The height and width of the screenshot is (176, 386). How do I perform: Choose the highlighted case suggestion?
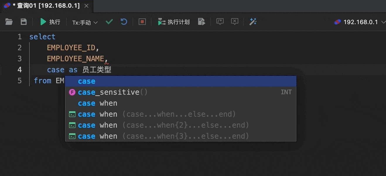pyautogui.click(x=181, y=81)
